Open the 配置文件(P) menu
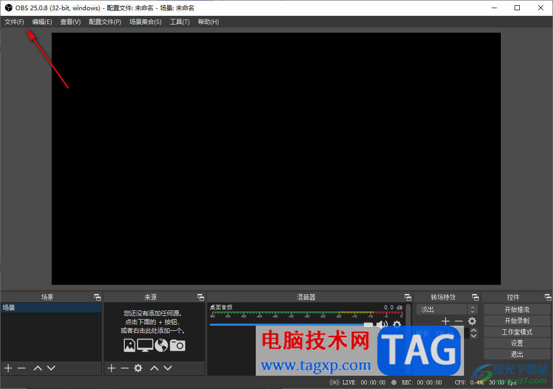553x389 pixels. pos(105,22)
